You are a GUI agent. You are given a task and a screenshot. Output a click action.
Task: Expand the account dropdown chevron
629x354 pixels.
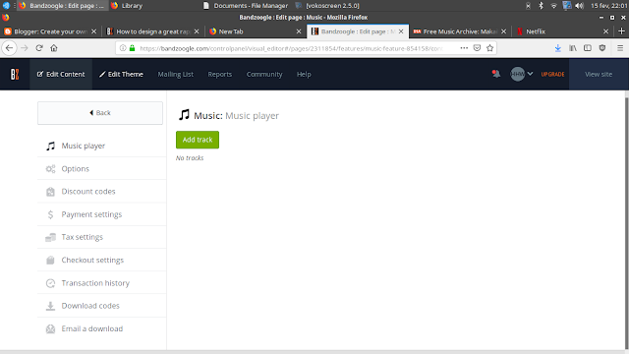[531, 74]
